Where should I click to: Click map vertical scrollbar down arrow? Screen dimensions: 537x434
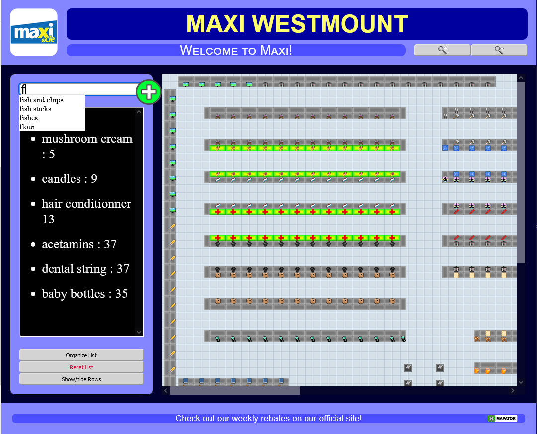tap(521, 382)
